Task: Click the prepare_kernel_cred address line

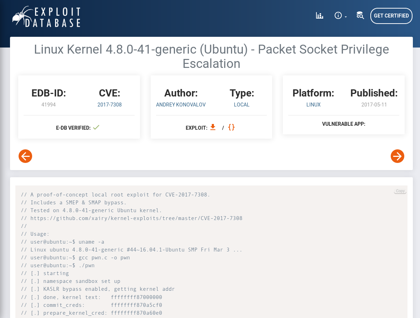Action: (91, 313)
